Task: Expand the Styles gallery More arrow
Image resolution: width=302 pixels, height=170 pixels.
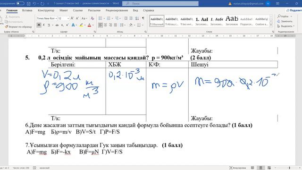Action: [x=271, y=25]
